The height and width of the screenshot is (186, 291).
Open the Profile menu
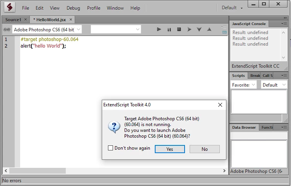pyautogui.click(x=94, y=8)
